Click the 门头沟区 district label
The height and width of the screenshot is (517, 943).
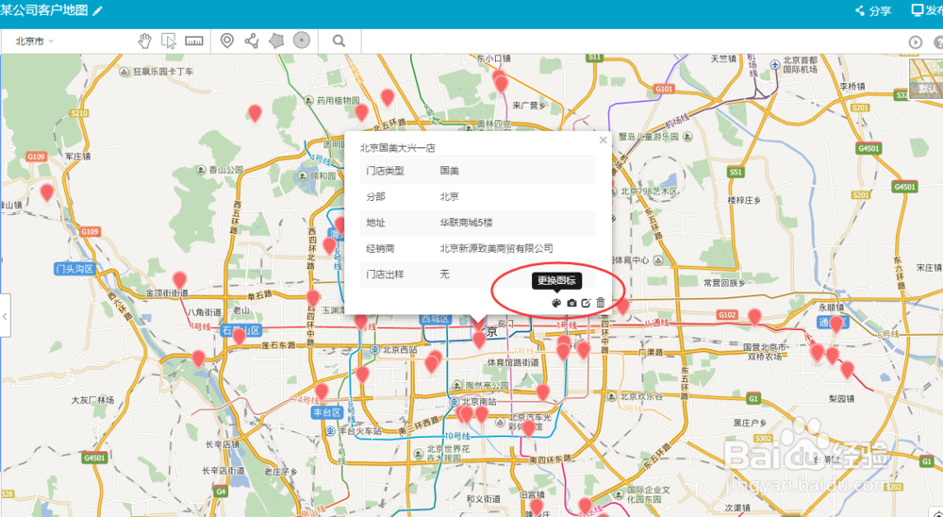coord(74,269)
